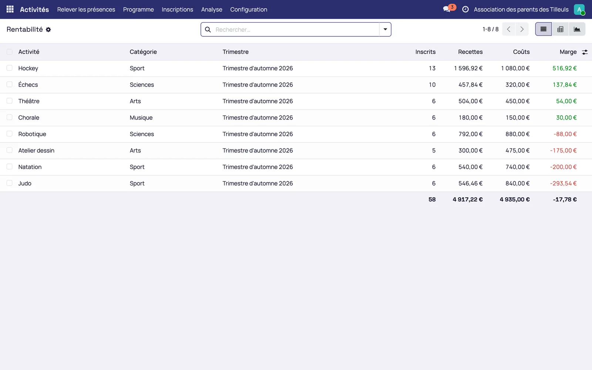592x370 pixels.
Task: Click the search magnifier icon
Action: point(208,30)
